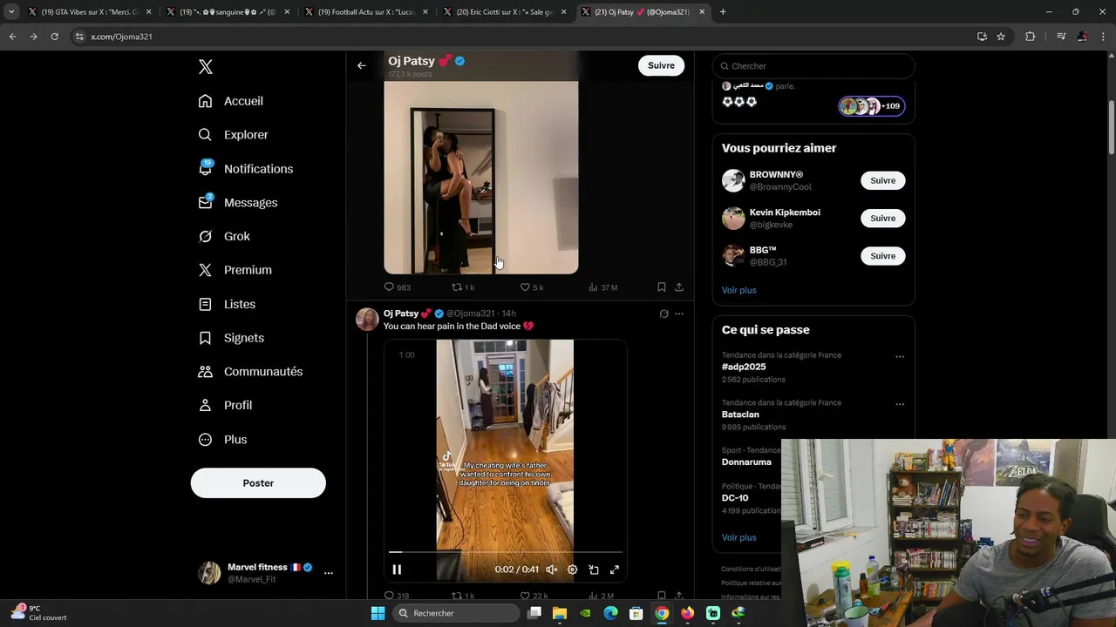Image resolution: width=1116 pixels, height=627 pixels.
Task: Follow BROWNNY® account
Action: tap(882, 180)
